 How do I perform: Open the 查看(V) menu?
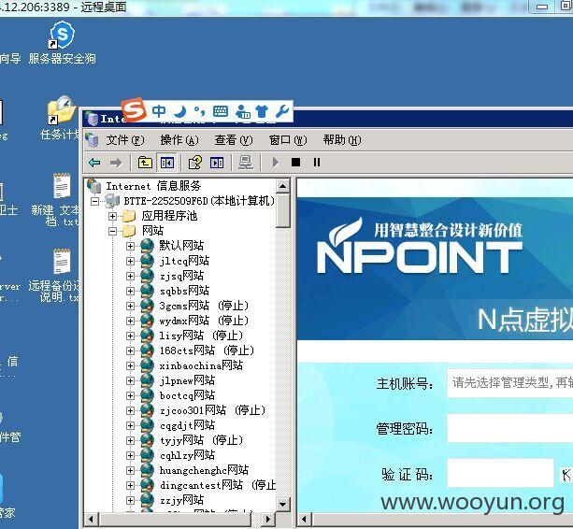click(234, 140)
